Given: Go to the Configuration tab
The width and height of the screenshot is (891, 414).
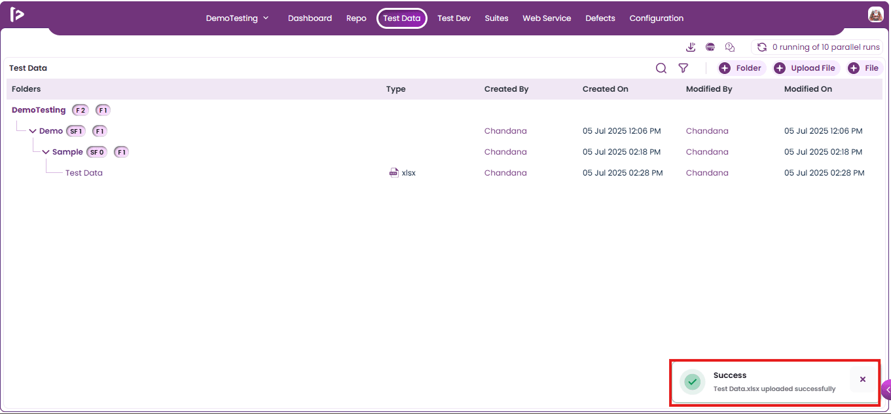Looking at the screenshot, I should click(657, 18).
